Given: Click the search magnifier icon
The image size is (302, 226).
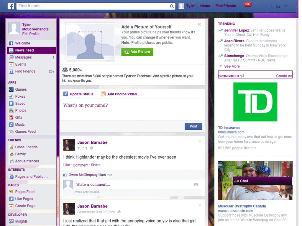Looking at the screenshot, I should pyautogui.click(x=172, y=6).
